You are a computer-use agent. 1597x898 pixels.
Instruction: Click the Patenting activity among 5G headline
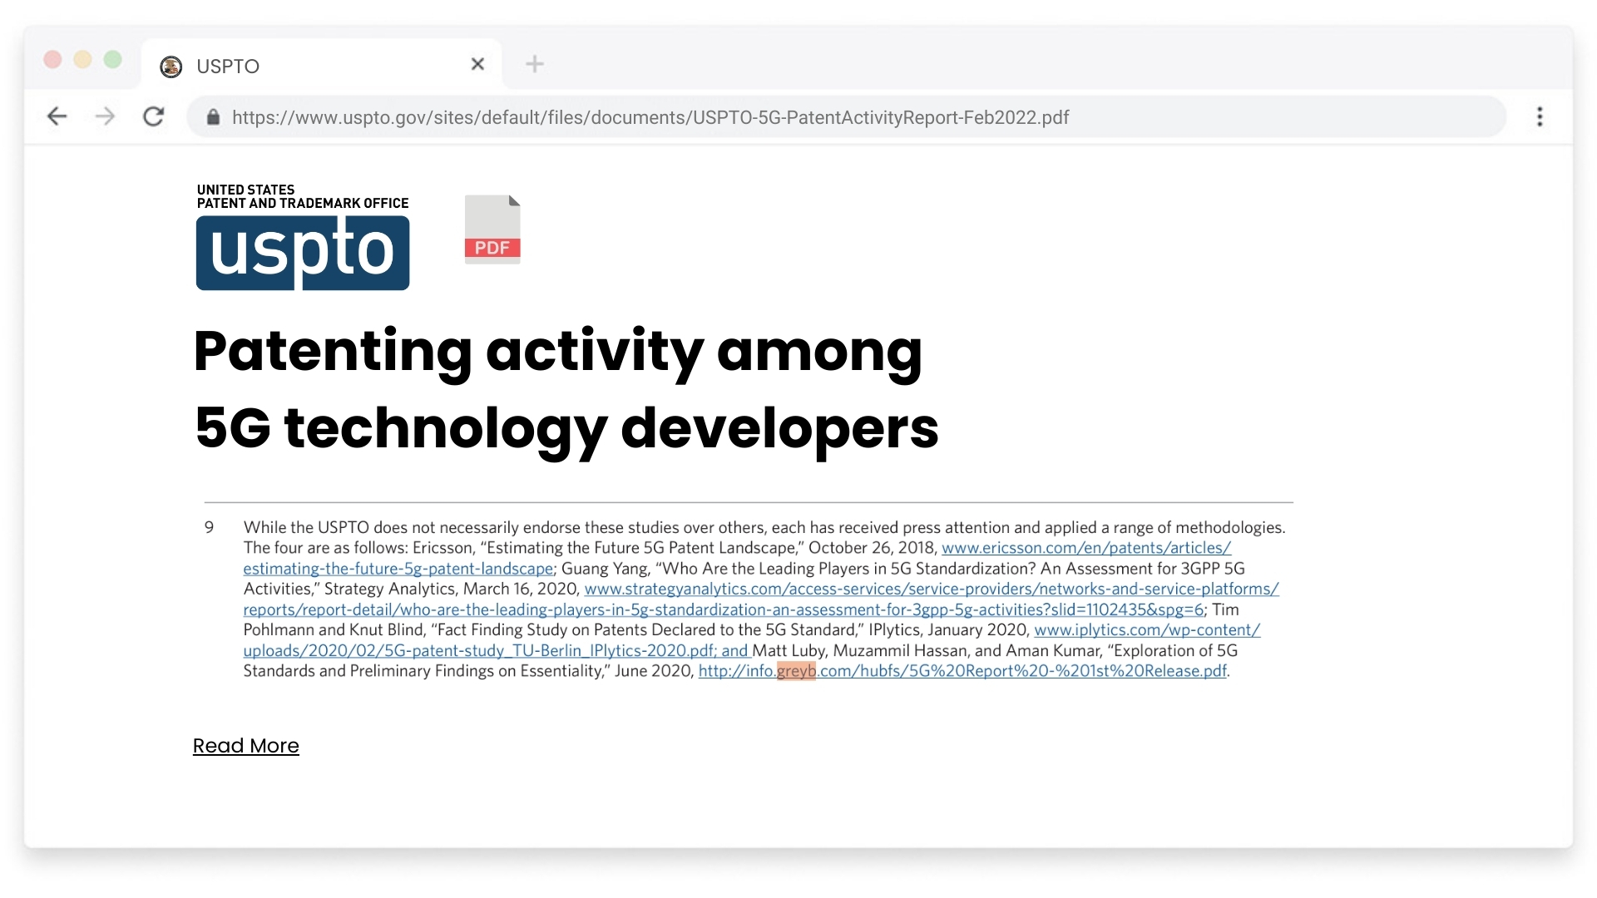[566, 389]
